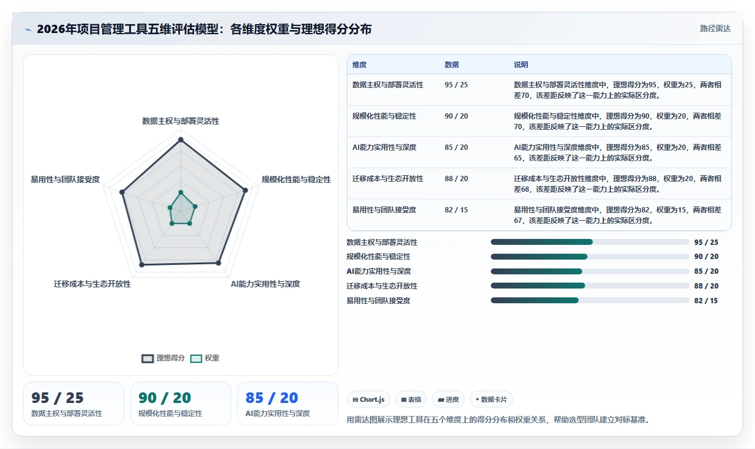This screenshot has width=755, height=449.
Task: Click the 权重 legend color box
Action: pyautogui.click(x=196, y=358)
